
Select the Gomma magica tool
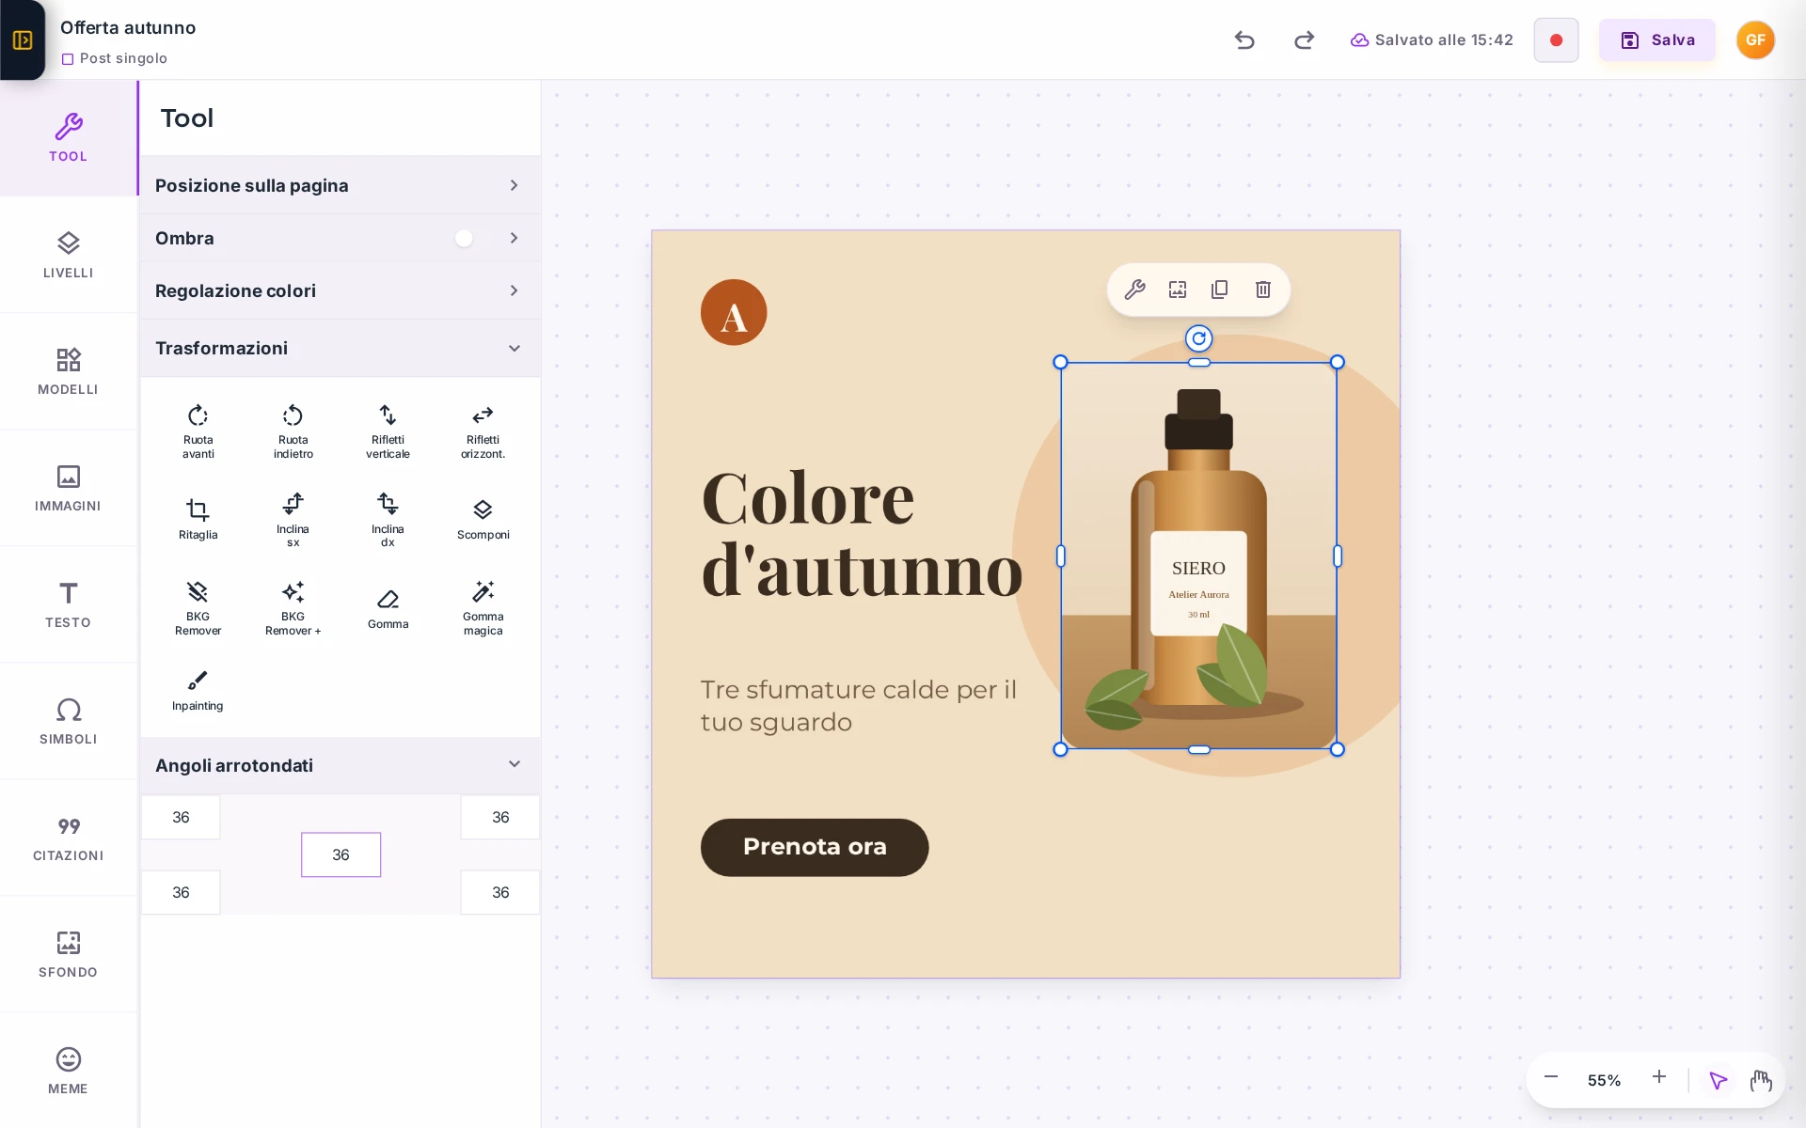coord(483,608)
